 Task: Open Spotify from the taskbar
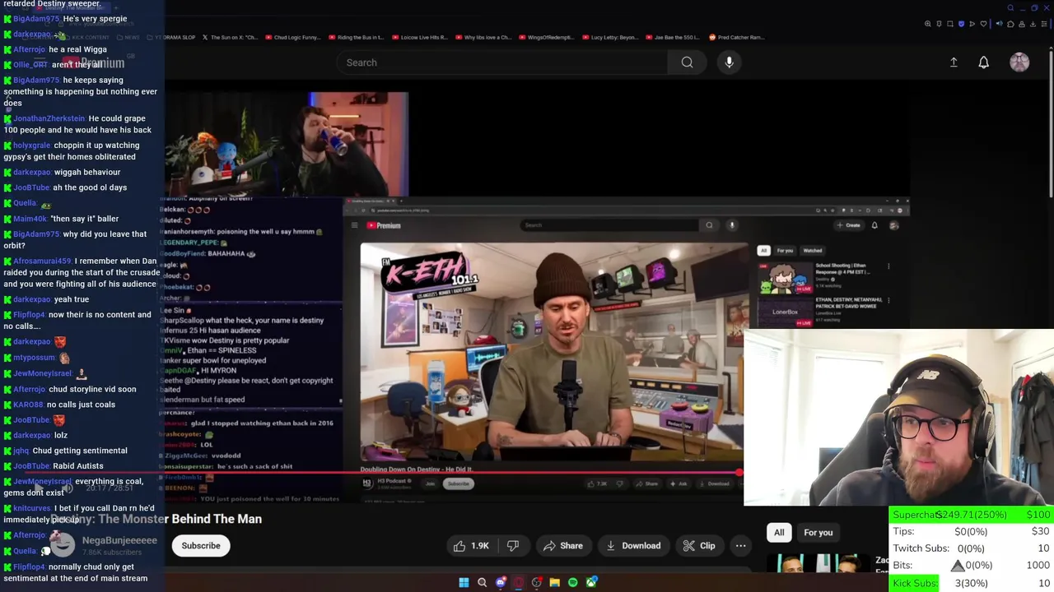pos(573,583)
